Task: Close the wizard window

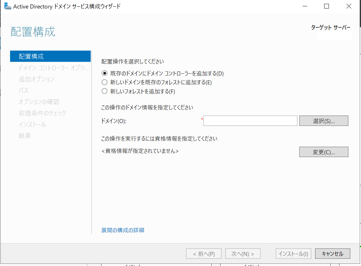Action: pyautogui.click(x=349, y=6)
